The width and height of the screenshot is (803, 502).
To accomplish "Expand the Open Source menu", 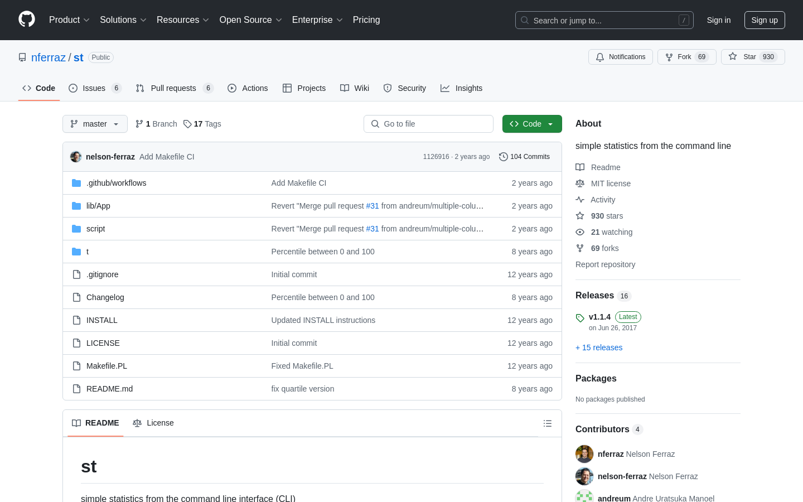I will (251, 20).
